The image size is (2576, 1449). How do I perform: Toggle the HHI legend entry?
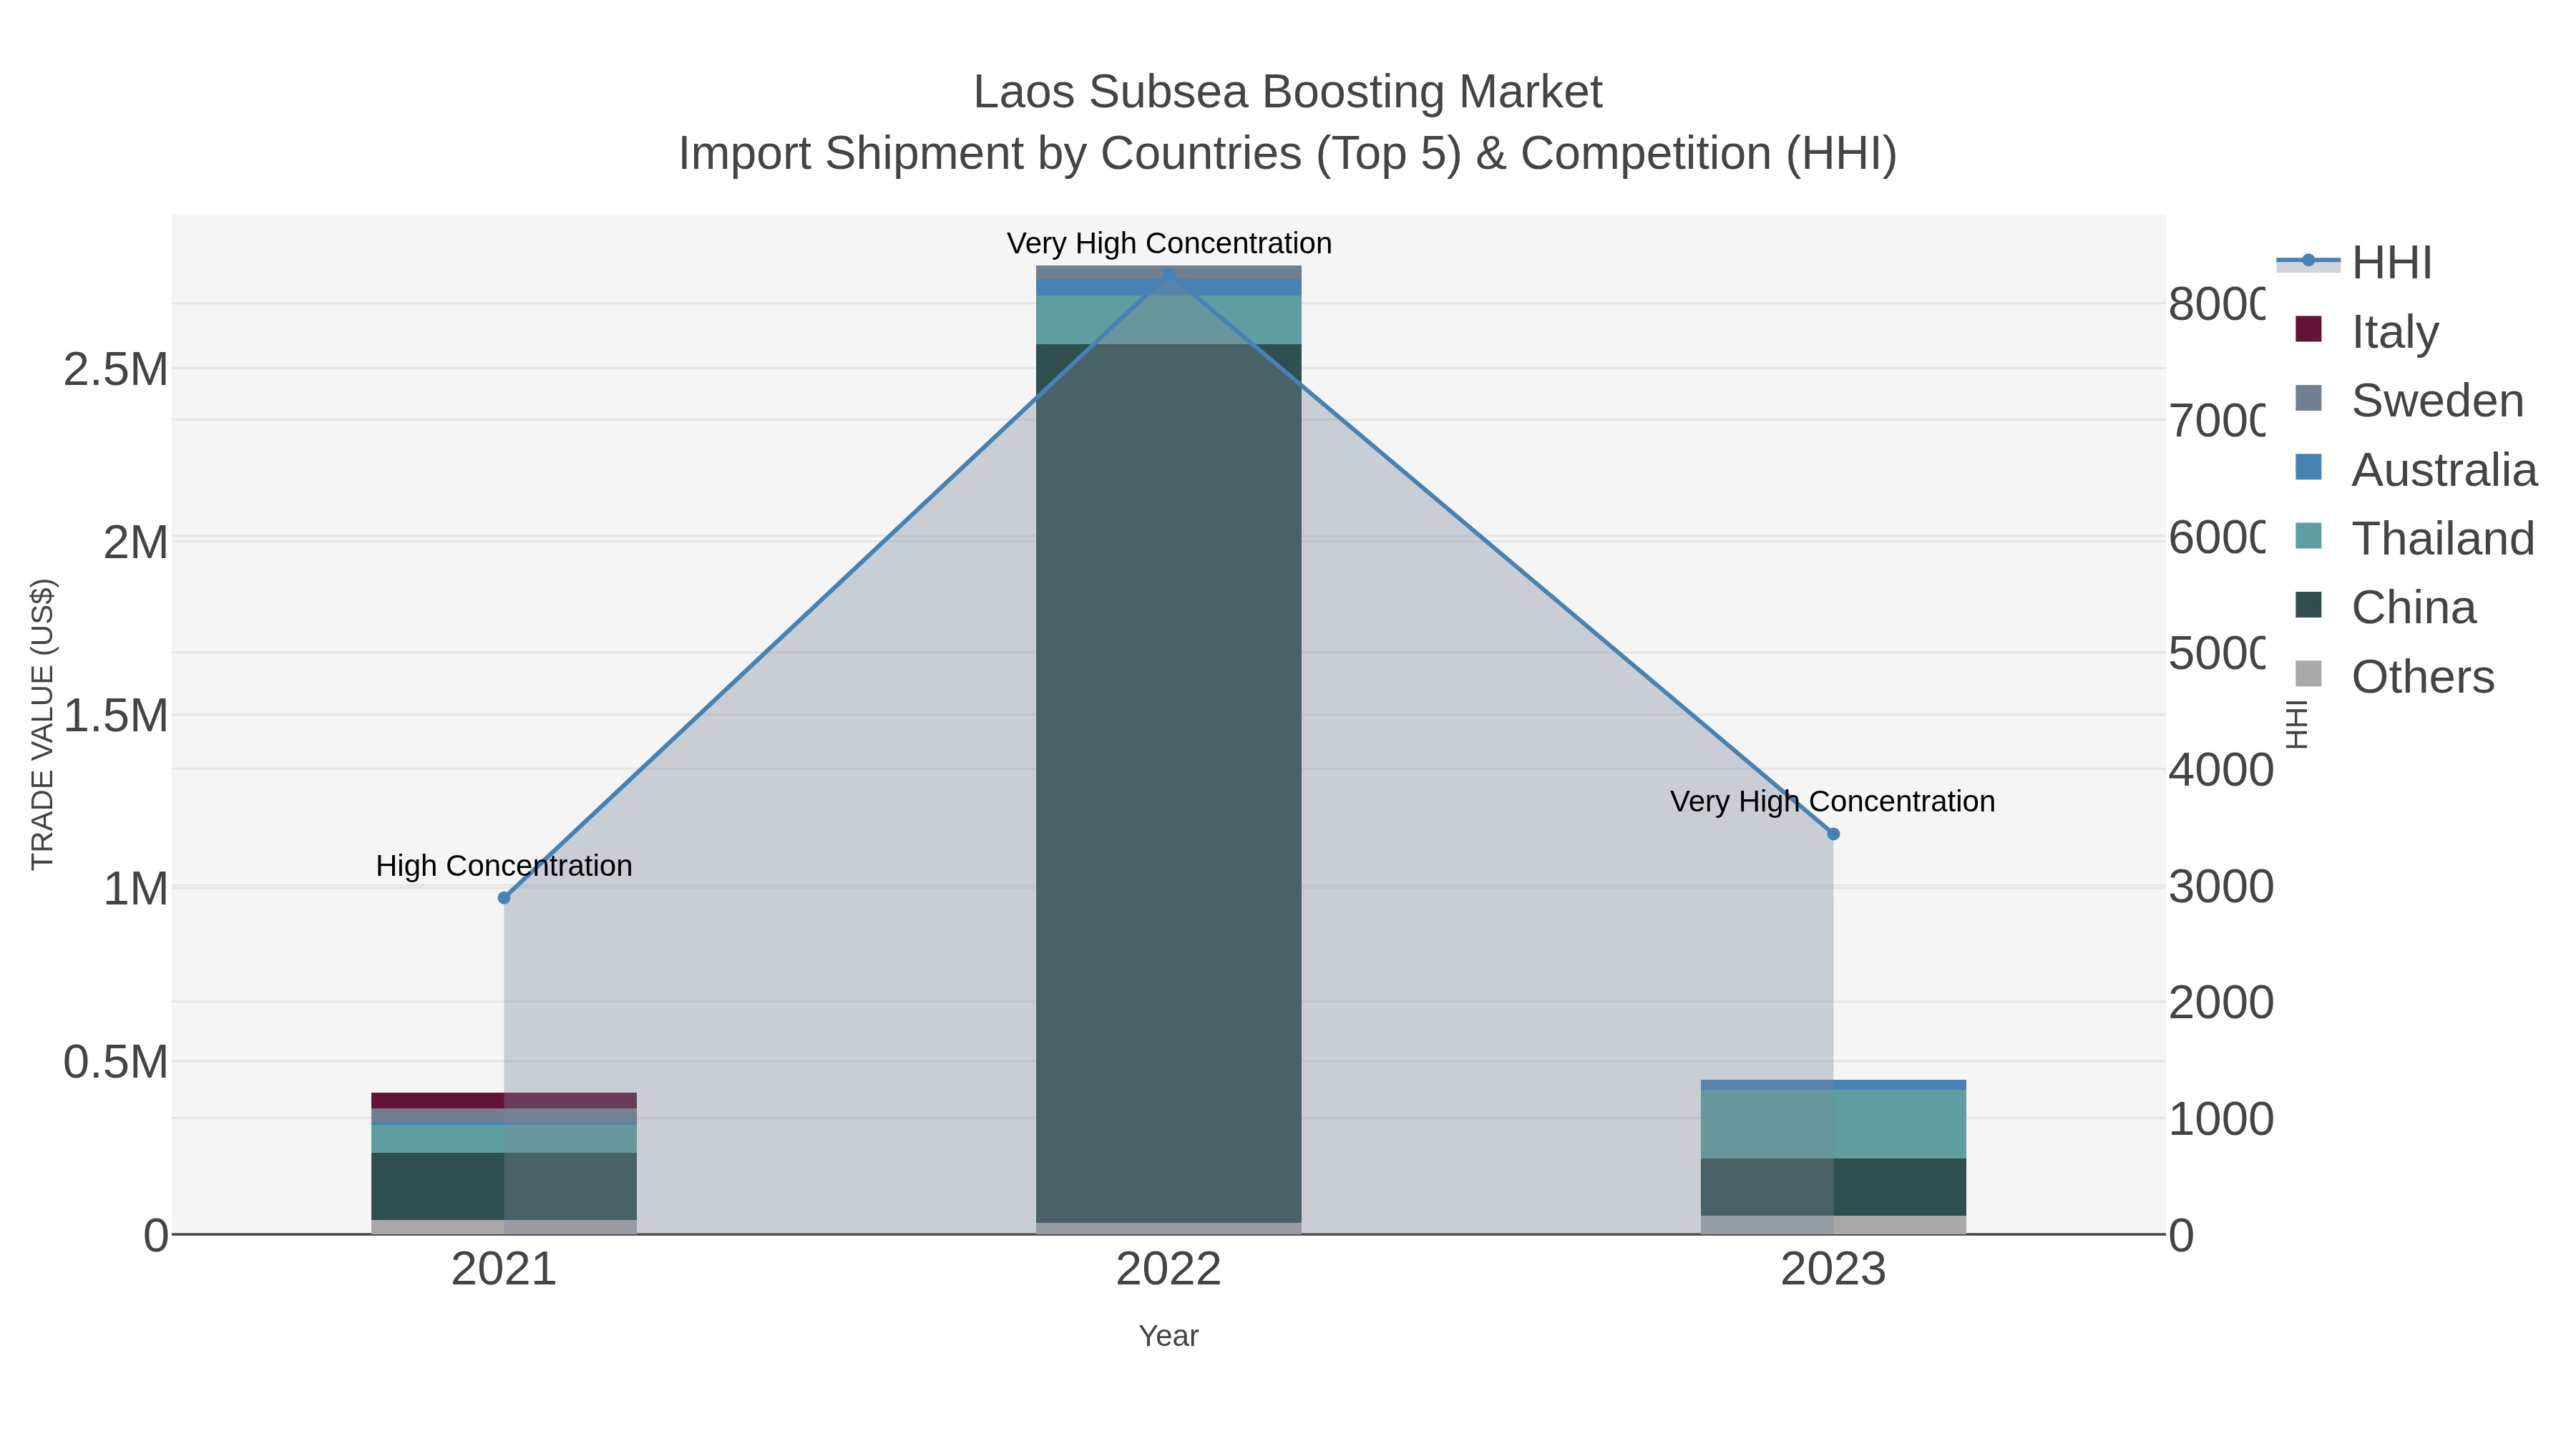point(2355,263)
